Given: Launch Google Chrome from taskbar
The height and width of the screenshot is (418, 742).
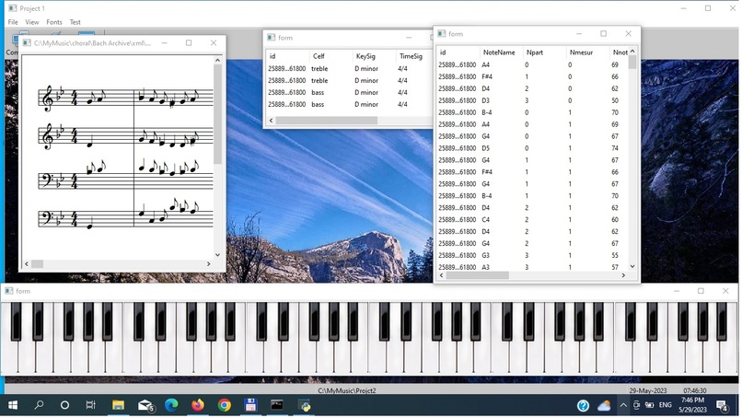Looking at the screenshot, I should [225, 405].
